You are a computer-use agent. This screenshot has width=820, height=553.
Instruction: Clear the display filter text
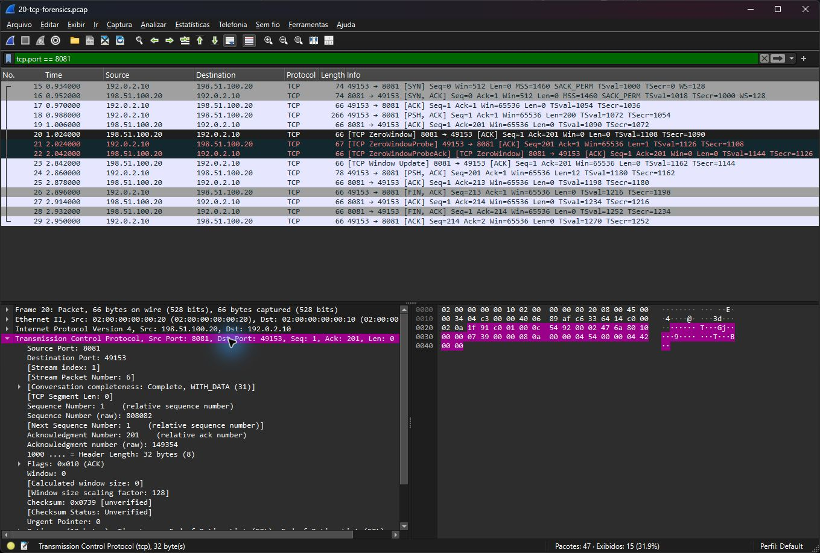pos(764,58)
